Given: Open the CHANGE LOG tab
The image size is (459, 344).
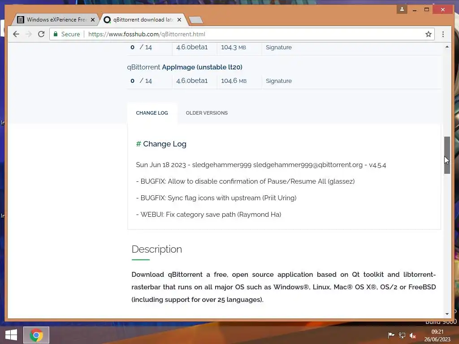Looking at the screenshot, I should pyautogui.click(x=152, y=113).
